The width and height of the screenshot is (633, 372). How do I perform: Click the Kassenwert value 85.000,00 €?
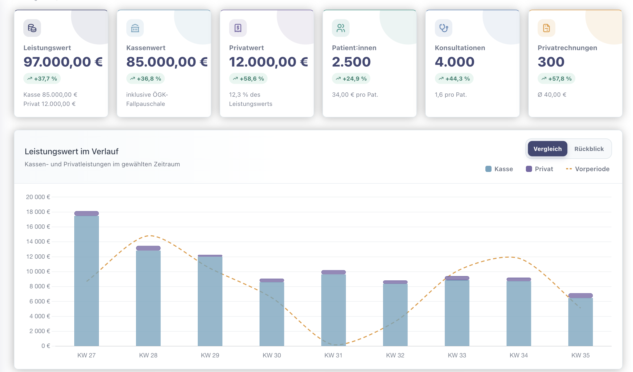tap(167, 62)
